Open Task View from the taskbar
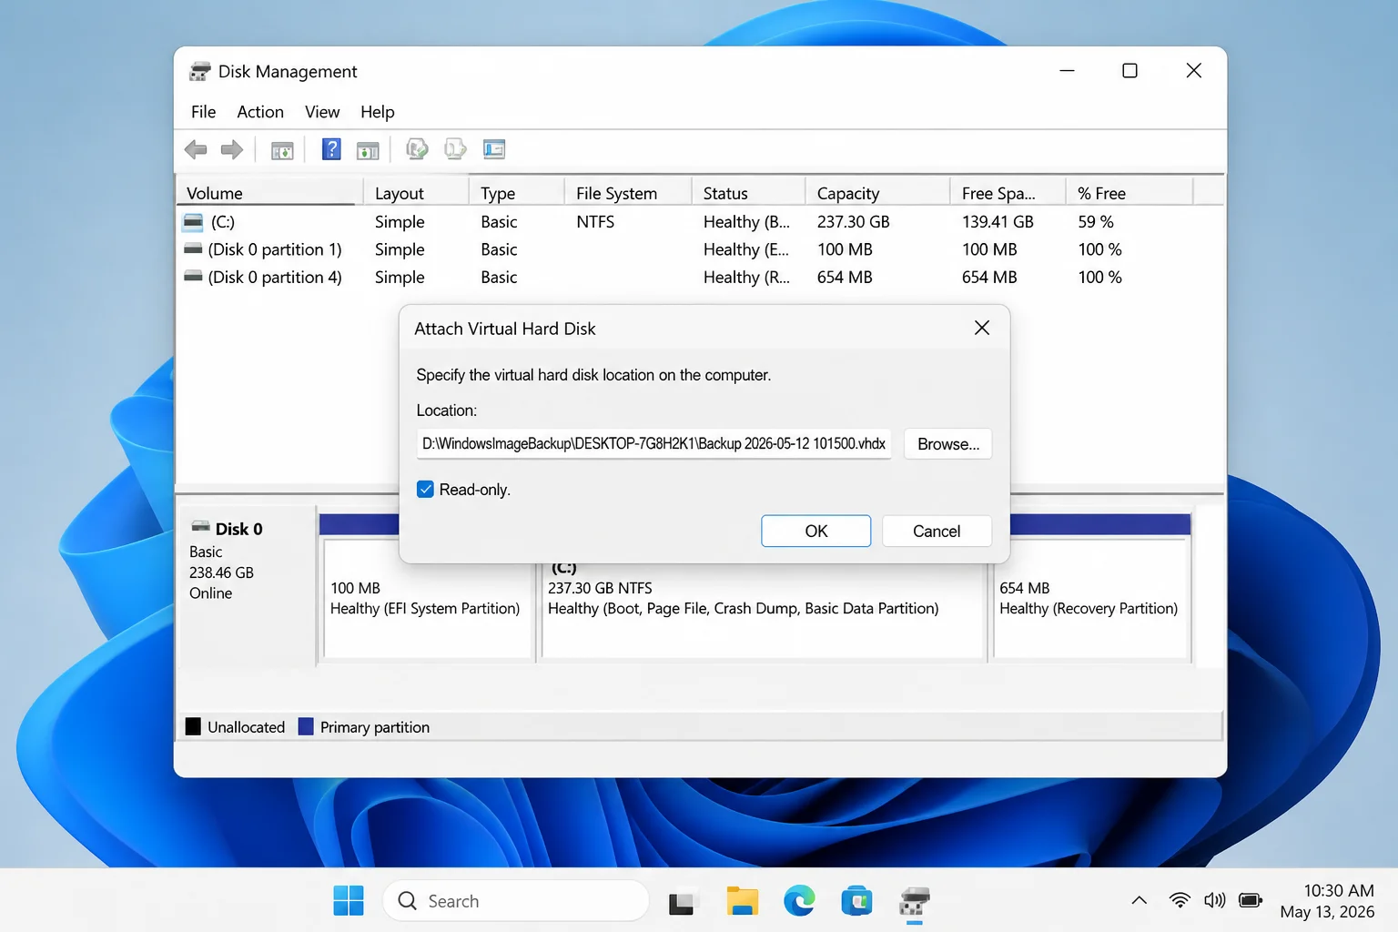 (x=683, y=901)
